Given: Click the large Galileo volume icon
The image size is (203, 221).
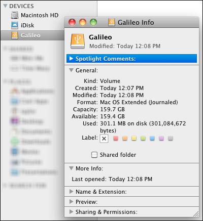Looking at the screenshot, I should coord(78,41).
